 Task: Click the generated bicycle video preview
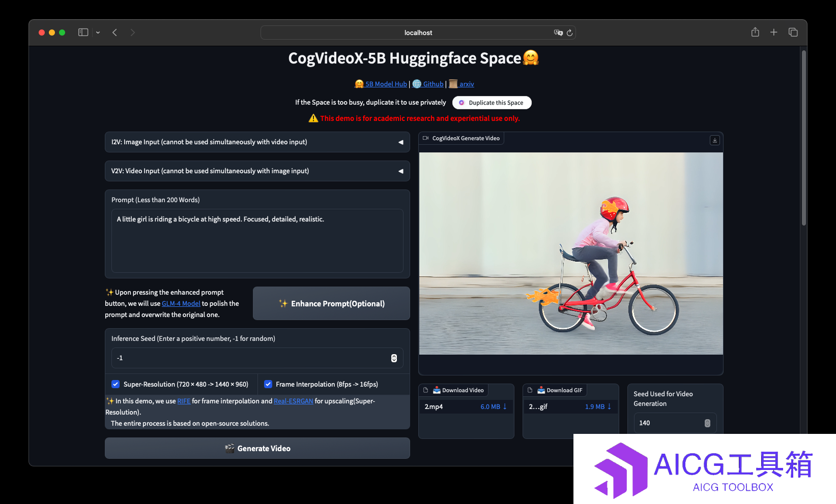pyautogui.click(x=571, y=254)
